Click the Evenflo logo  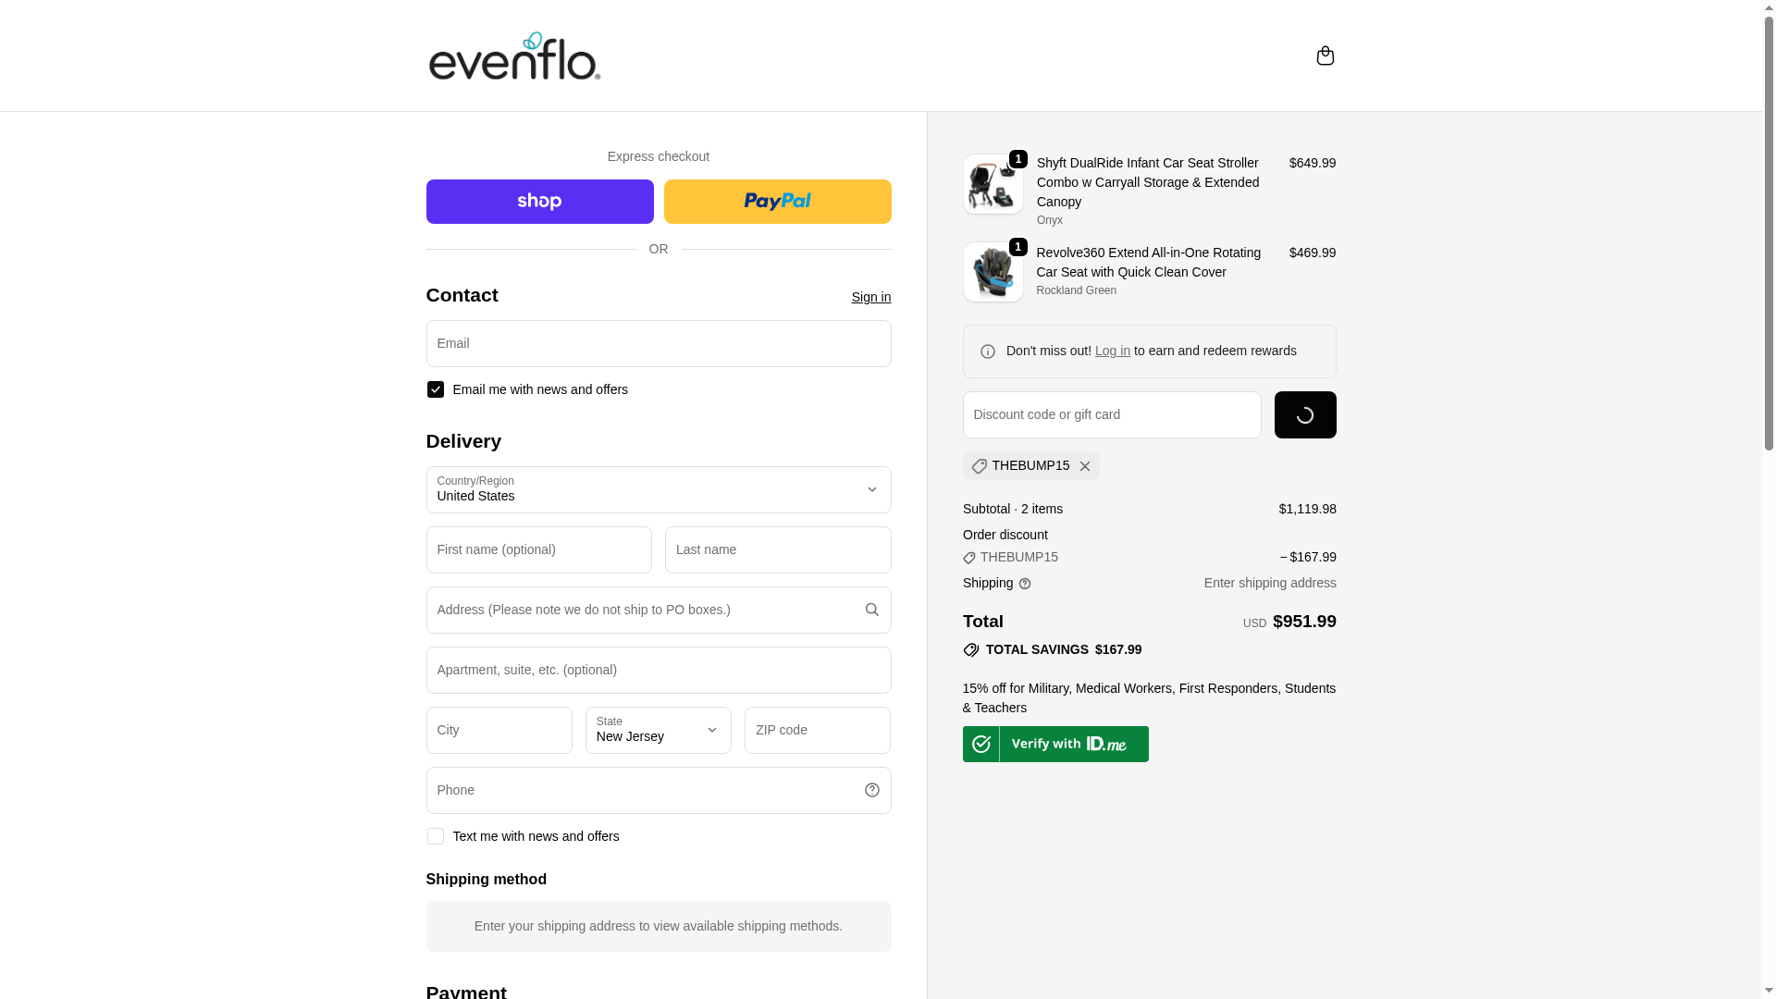tap(514, 56)
